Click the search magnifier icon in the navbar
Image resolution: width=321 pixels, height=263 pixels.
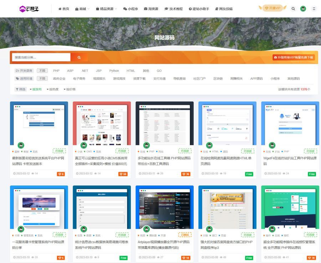pos(292,9)
